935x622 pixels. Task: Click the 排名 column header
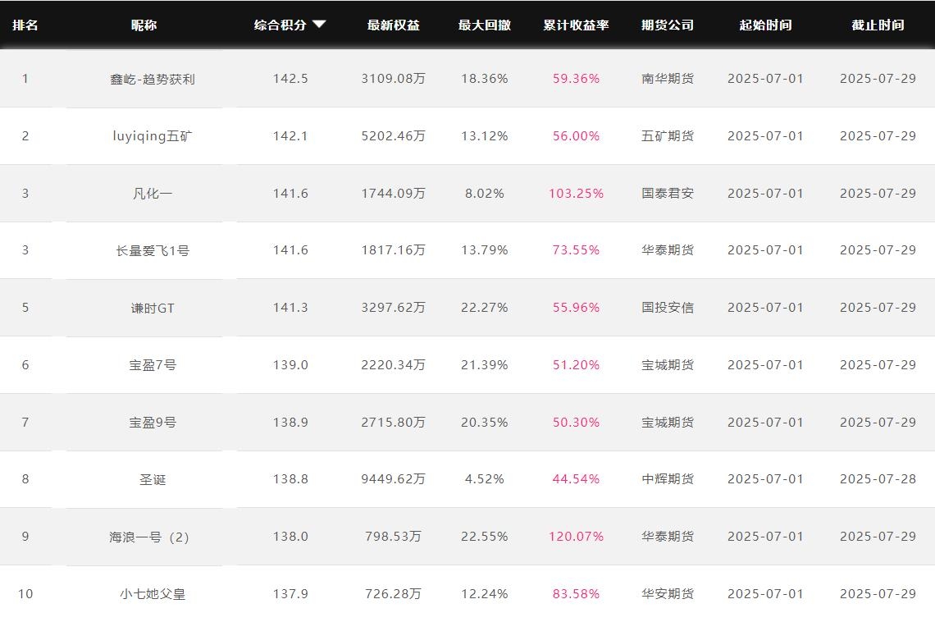[25, 25]
